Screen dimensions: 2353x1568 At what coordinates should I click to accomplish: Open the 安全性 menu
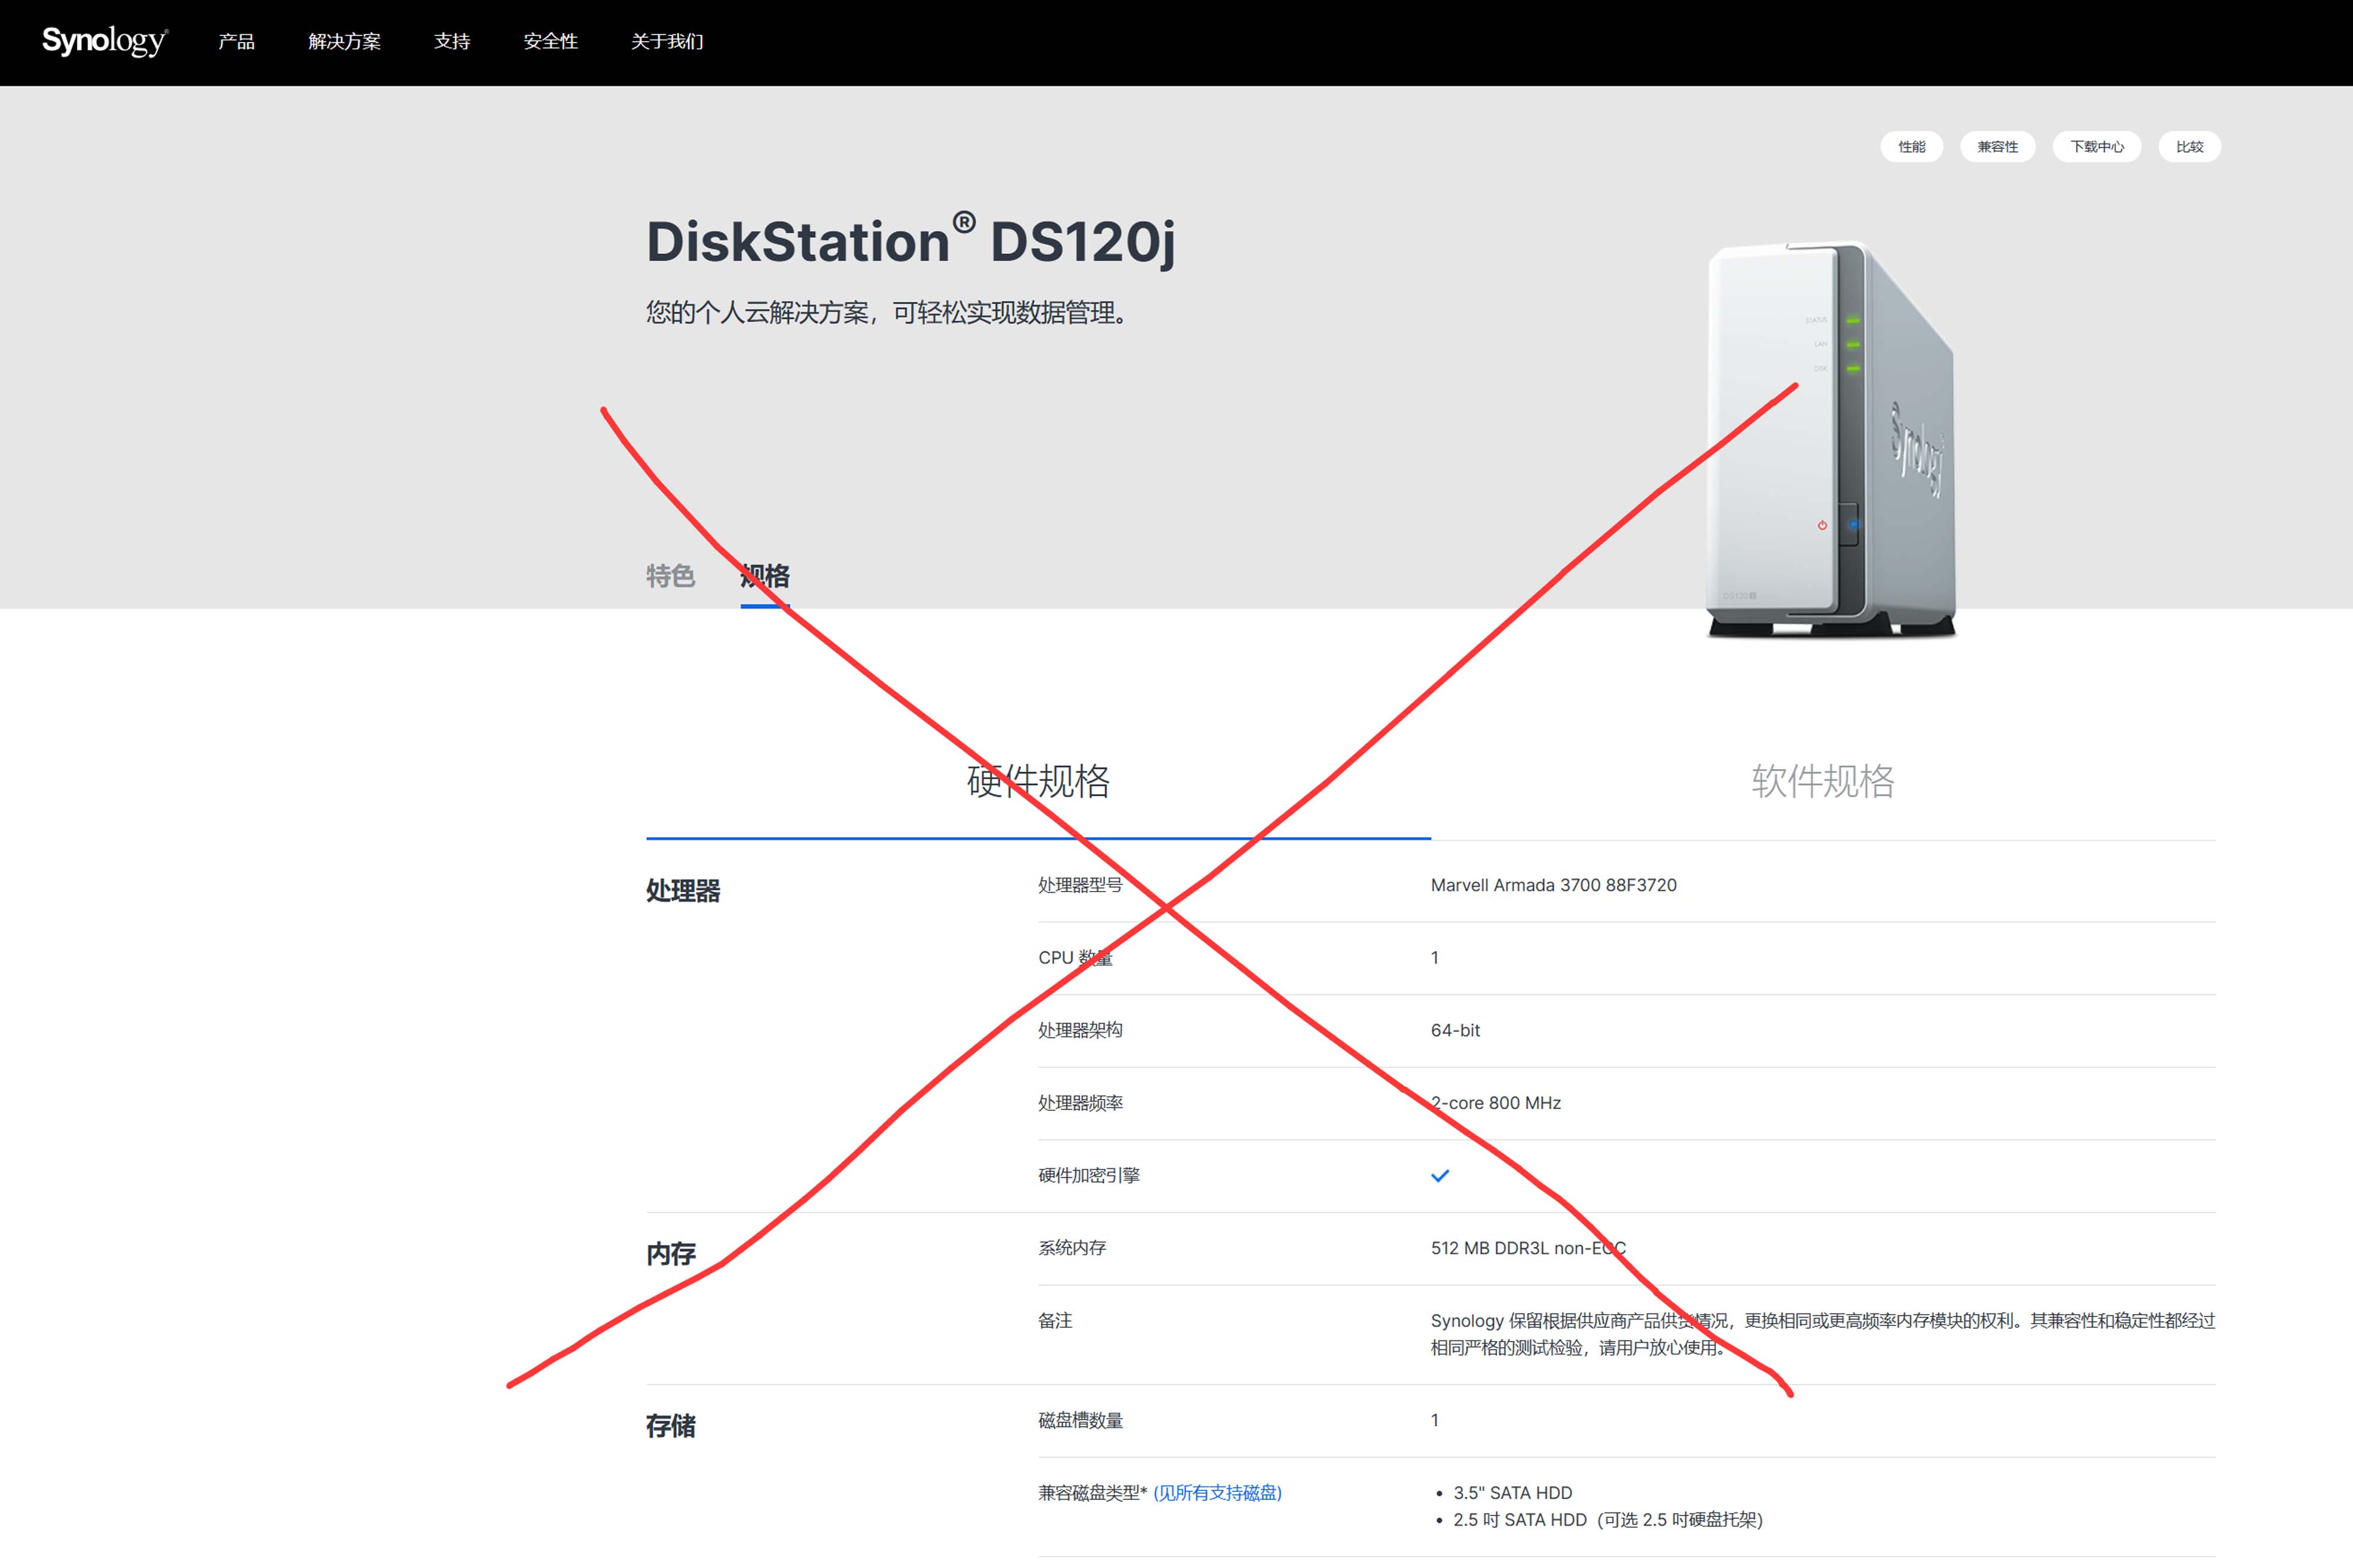click(550, 41)
